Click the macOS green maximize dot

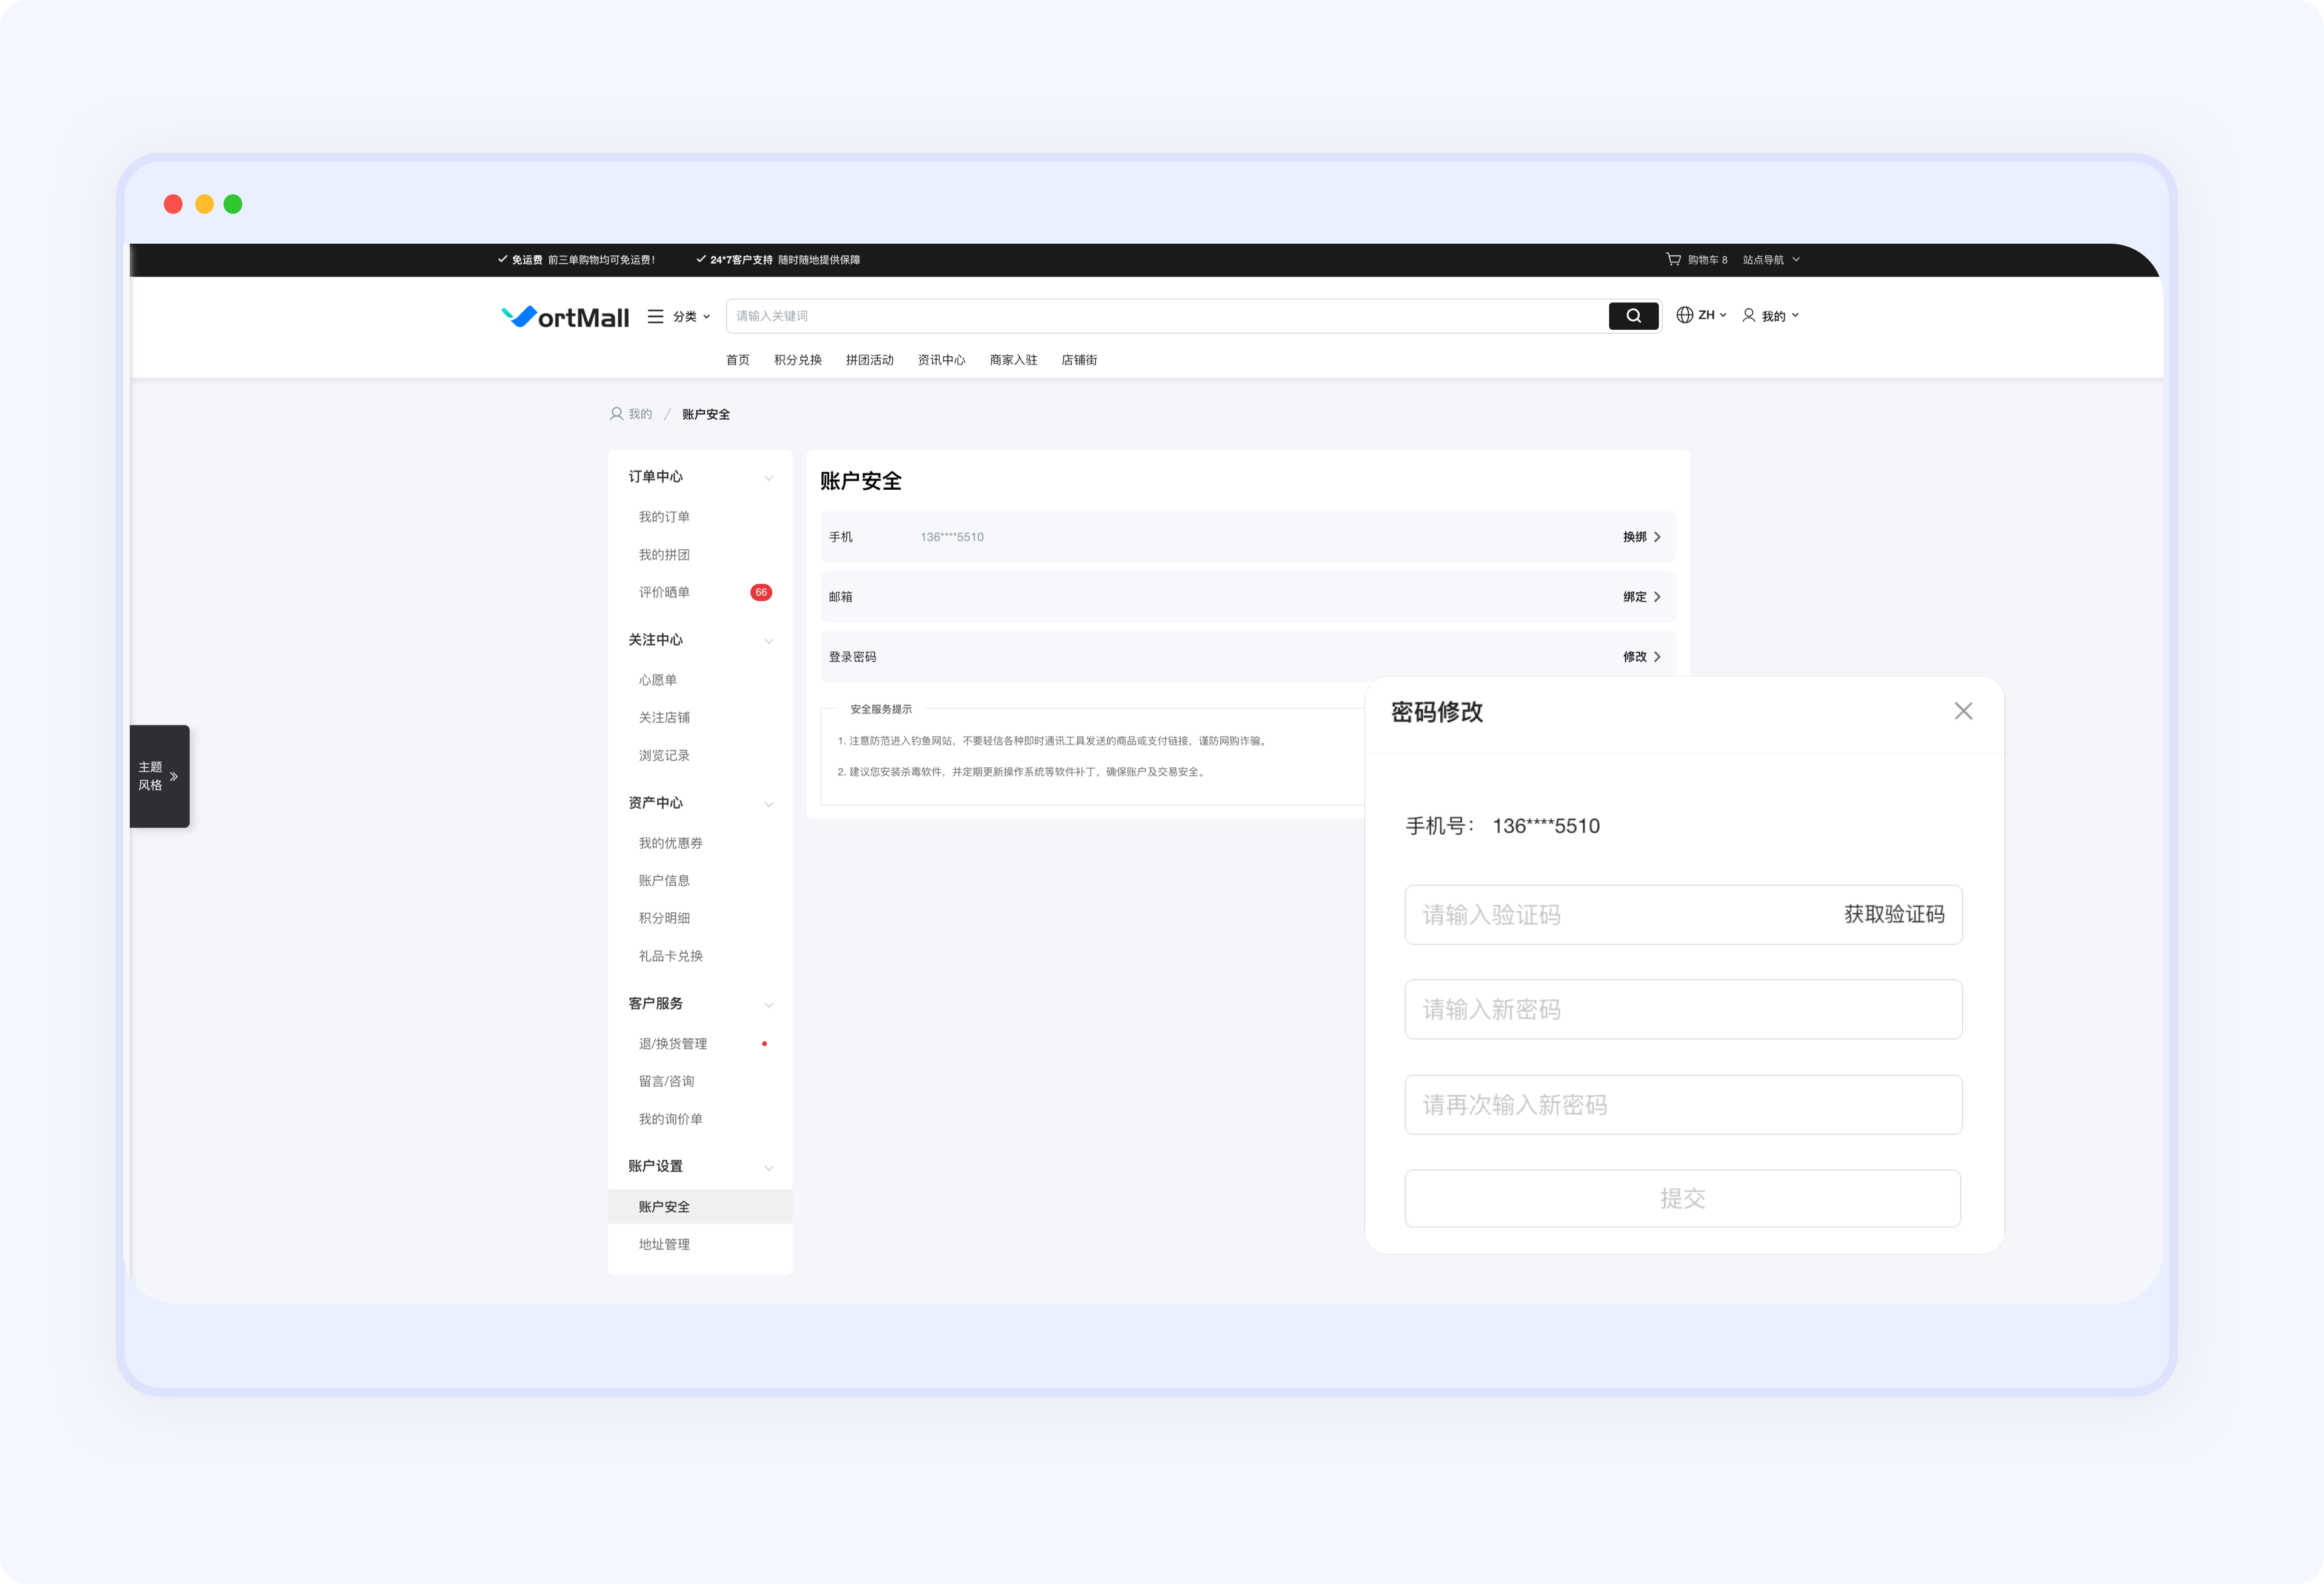pyautogui.click(x=233, y=204)
